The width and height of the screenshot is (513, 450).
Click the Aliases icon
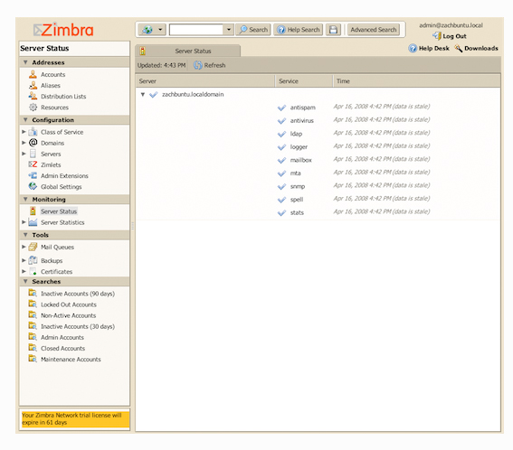point(33,85)
